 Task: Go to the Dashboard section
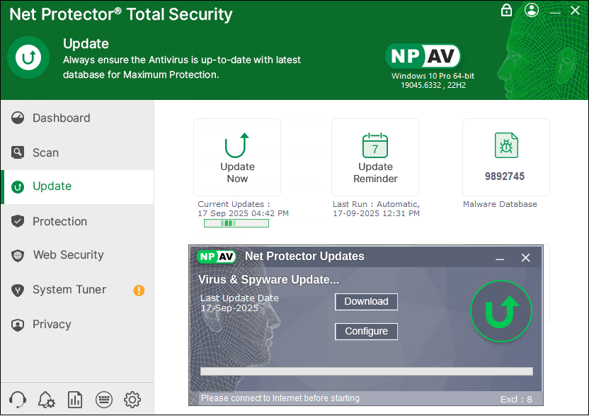click(x=61, y=118)
